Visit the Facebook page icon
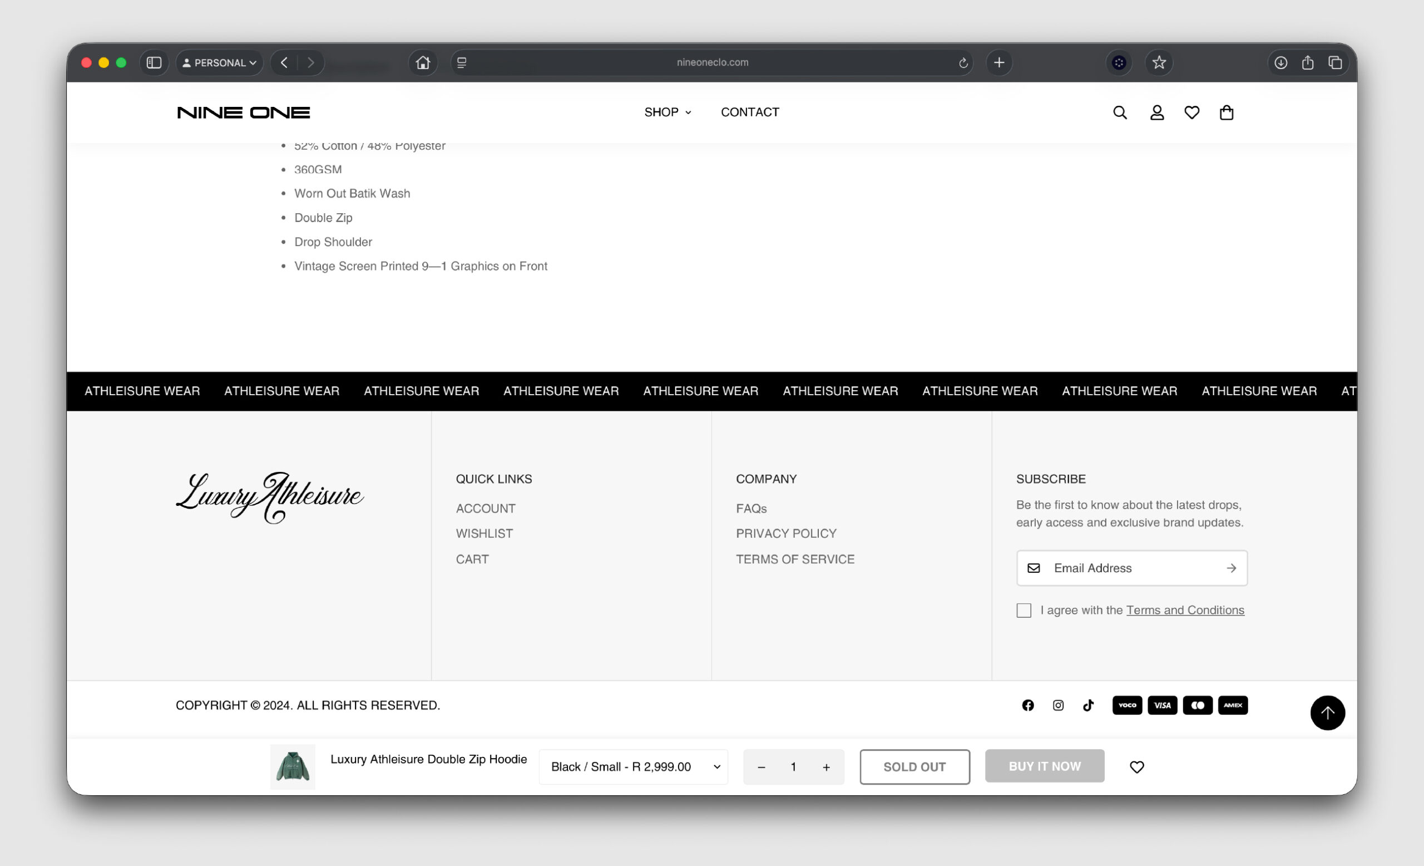Screen dimensions: 1424x866 (1027, 705)
